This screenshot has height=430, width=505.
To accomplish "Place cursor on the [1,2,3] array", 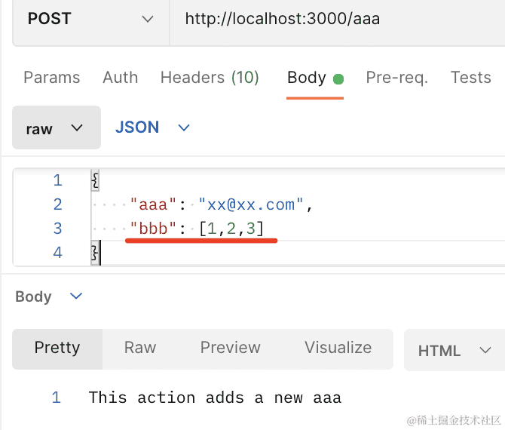I will tap(231, 229).
